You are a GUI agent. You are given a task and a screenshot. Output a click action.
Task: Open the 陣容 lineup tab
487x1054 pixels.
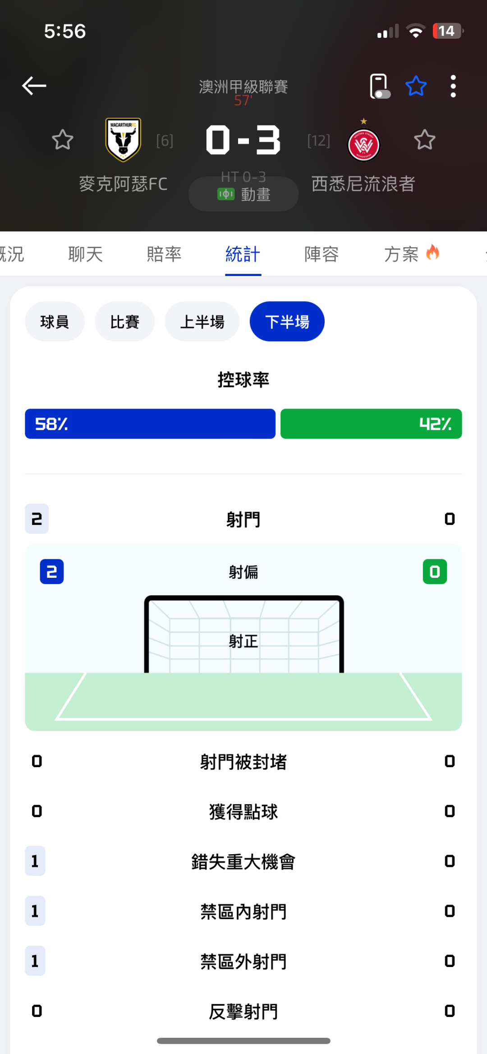click(322, 254)
